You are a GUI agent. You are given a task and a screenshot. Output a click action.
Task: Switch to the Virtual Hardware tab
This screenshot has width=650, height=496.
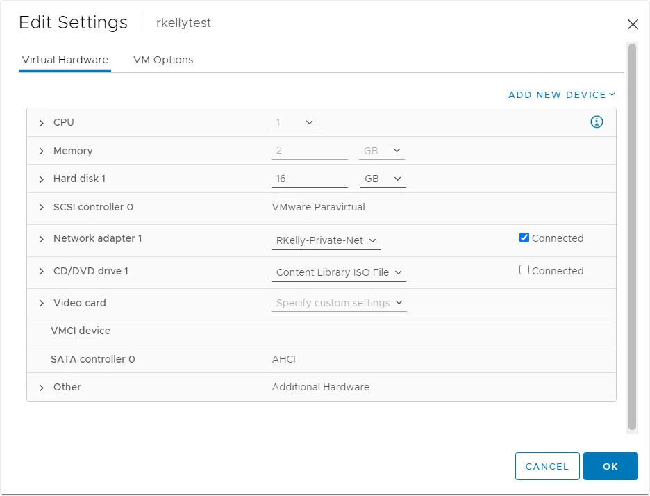[65, 60]
